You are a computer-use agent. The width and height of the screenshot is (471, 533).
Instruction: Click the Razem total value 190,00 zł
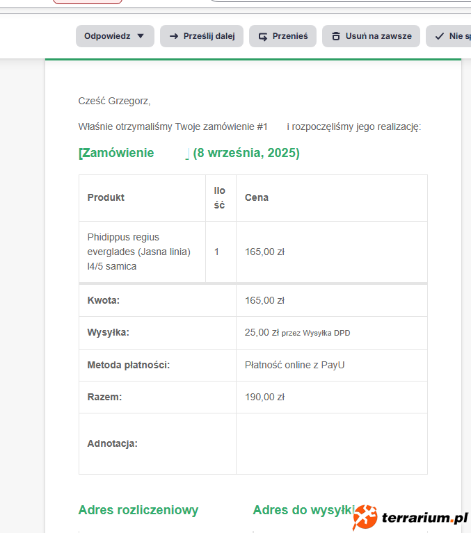(264, 397)
